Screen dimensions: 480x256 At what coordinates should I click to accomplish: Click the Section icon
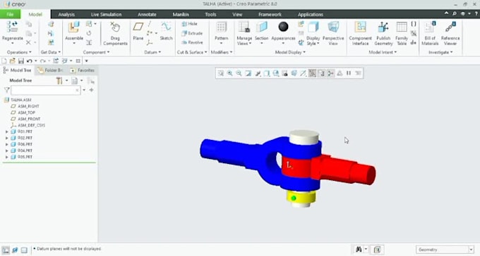(x=261, y=27)
